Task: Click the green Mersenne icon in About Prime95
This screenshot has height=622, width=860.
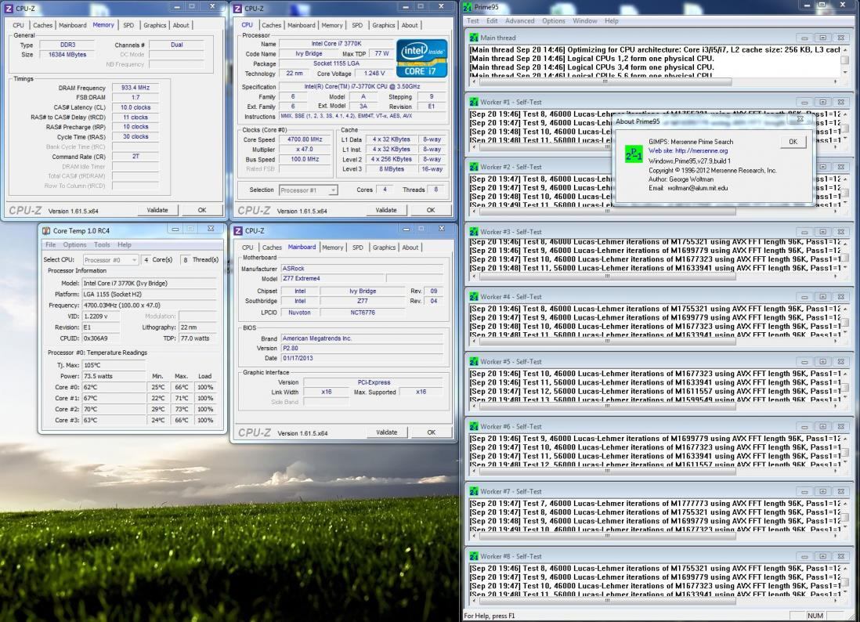Action: tap(634, 154)
